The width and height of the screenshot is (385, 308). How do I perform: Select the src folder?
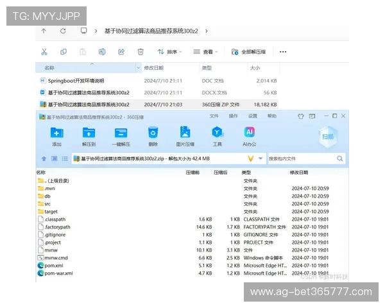tap(44, 204)
